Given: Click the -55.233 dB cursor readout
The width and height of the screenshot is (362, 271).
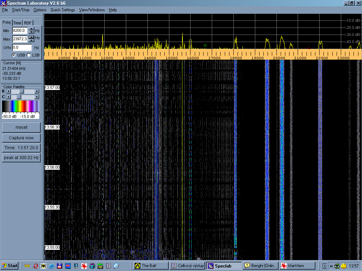Looking at the screenshot, I should click(x=12, y=73).
